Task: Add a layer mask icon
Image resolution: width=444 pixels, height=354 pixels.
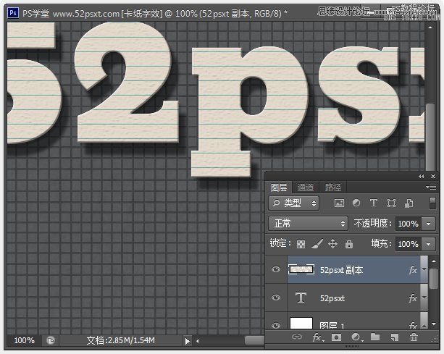Action: 336,337
